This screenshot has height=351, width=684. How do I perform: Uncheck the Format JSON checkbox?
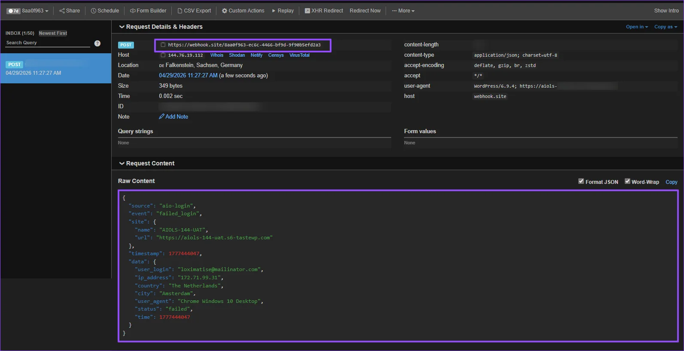pyautogui.click(x=581, y=181)
